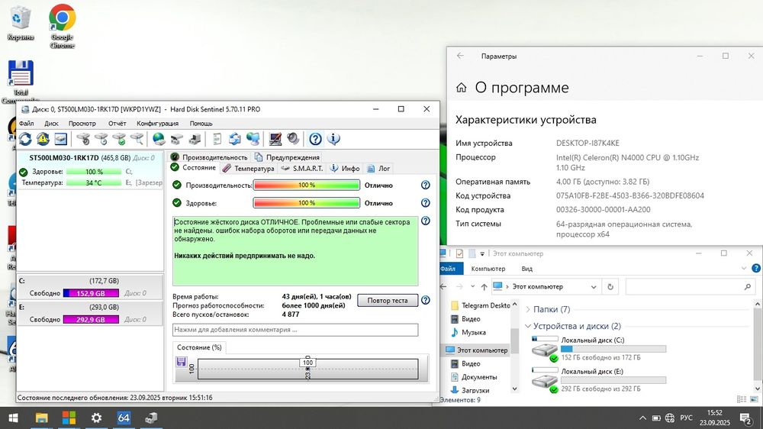The width and height of the screenshot is (763, 429).
Task: Click blue help icon in Explorer ribbon
Action: point(755,268)
